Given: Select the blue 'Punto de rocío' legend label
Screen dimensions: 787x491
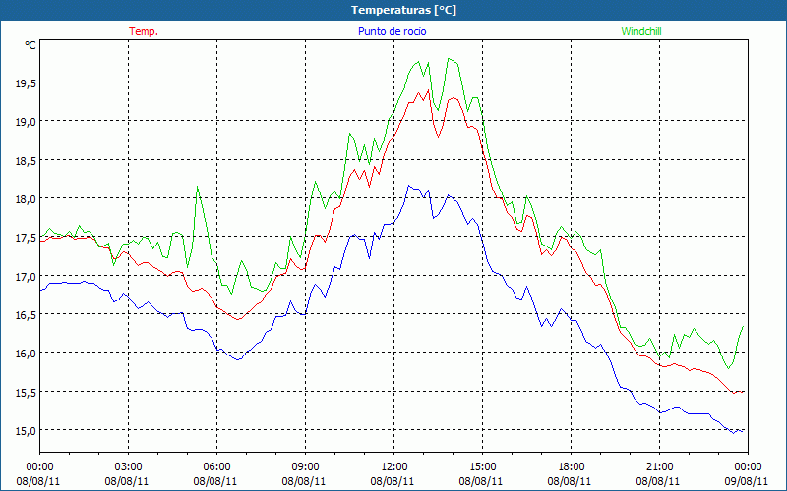Looking at the screenshot, I should coord(392,31).
